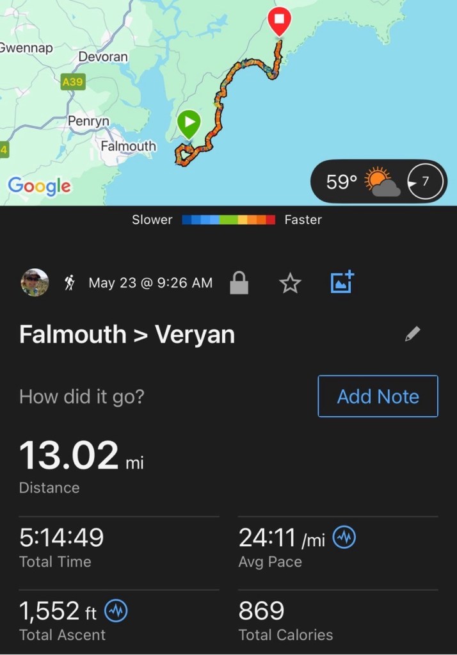Image resolution: width=457 pixels, height=655 pixels.
Task: Toggle the privacy lock icon
Action: (239, 283)
